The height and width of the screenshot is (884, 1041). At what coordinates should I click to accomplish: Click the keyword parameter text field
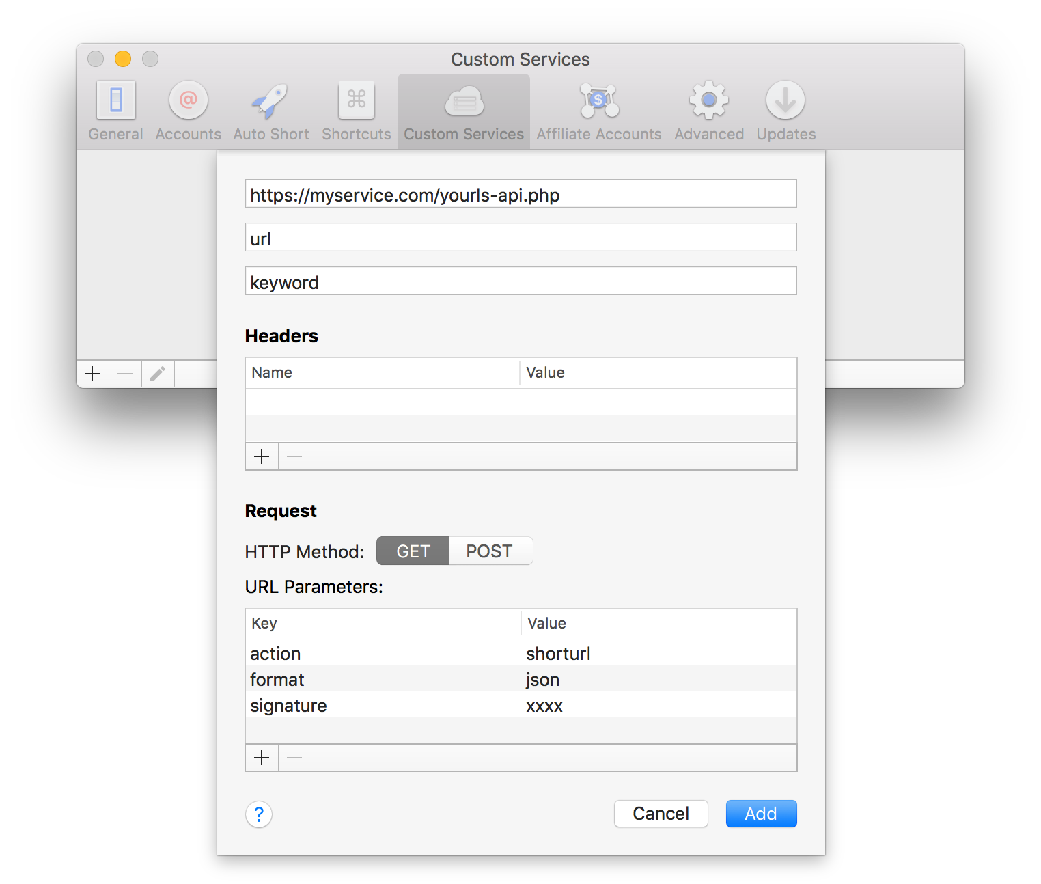520,281
